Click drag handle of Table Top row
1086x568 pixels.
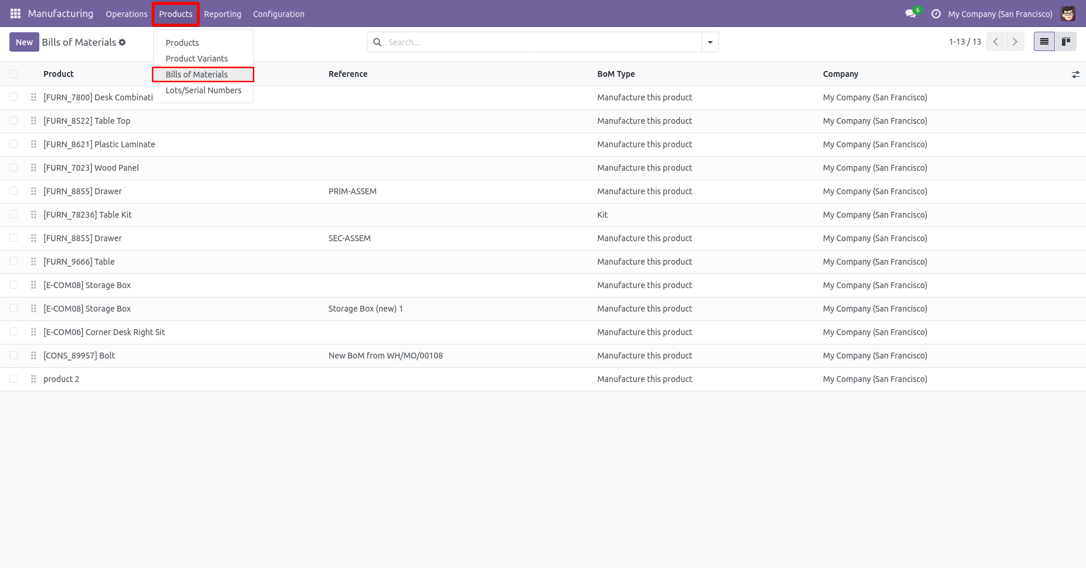click(33, 121)
